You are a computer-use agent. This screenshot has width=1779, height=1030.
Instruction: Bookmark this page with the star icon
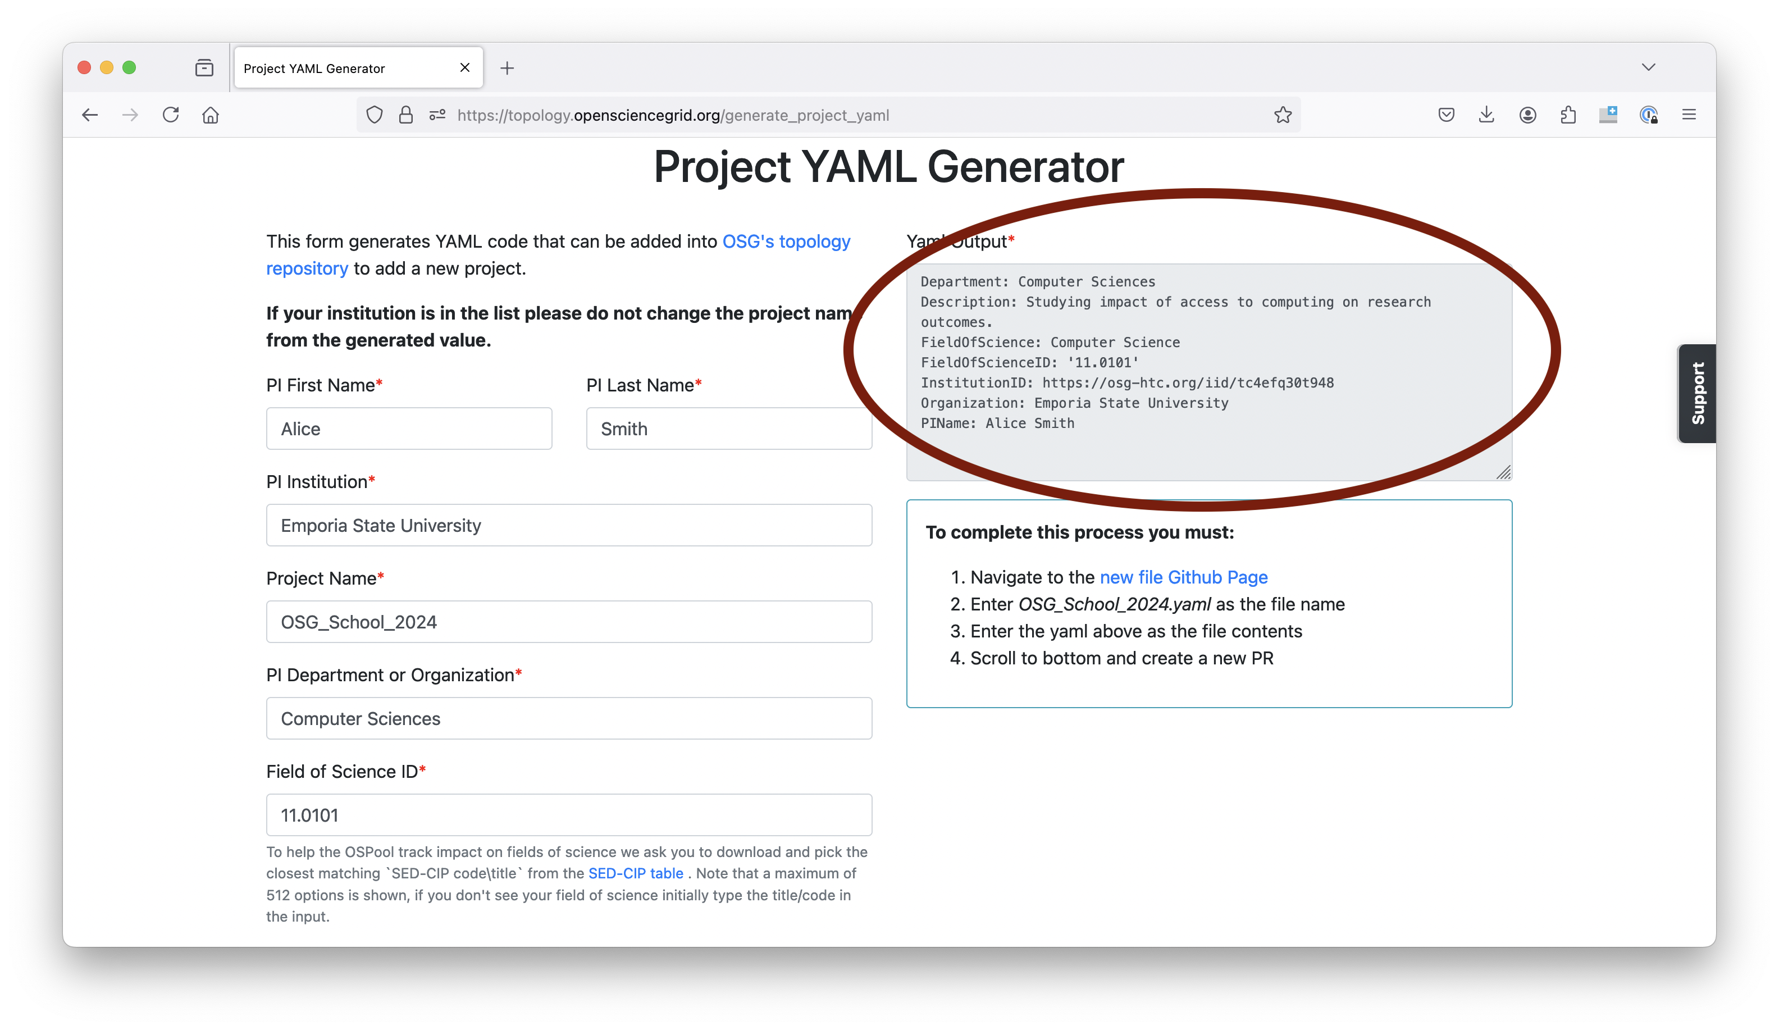(x=1283, y=115)
